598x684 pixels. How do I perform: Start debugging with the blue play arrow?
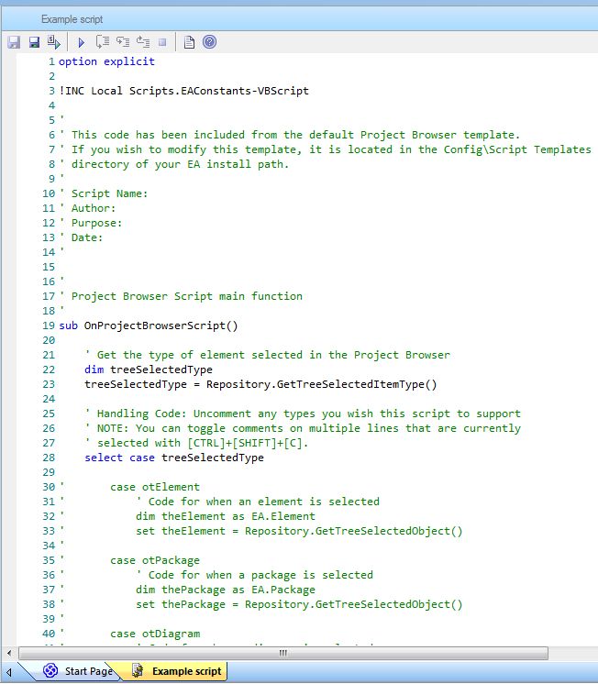[82, 42]
